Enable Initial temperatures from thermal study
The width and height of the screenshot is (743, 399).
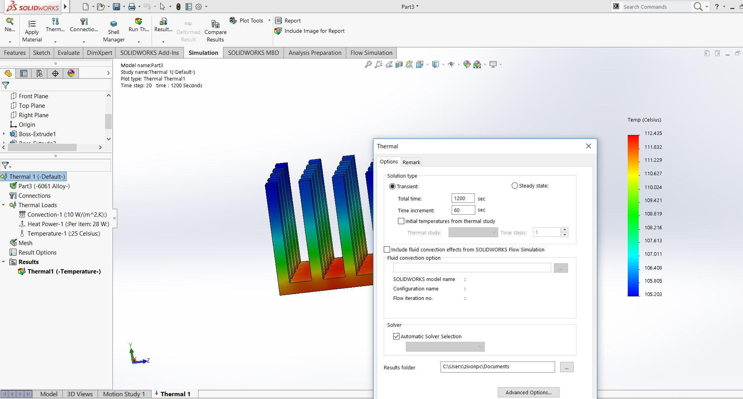(401, 221)
